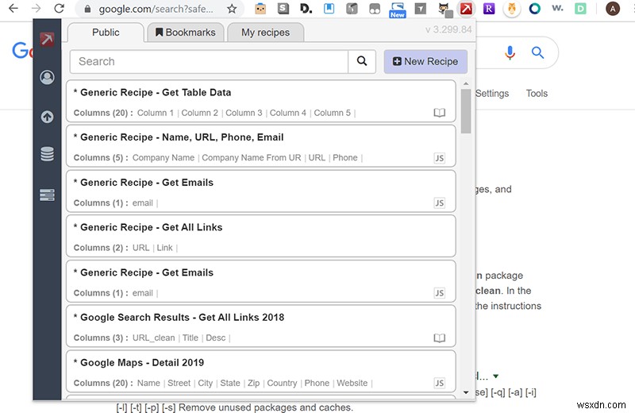Click the New Recipe button

click(x=425, y=62)
